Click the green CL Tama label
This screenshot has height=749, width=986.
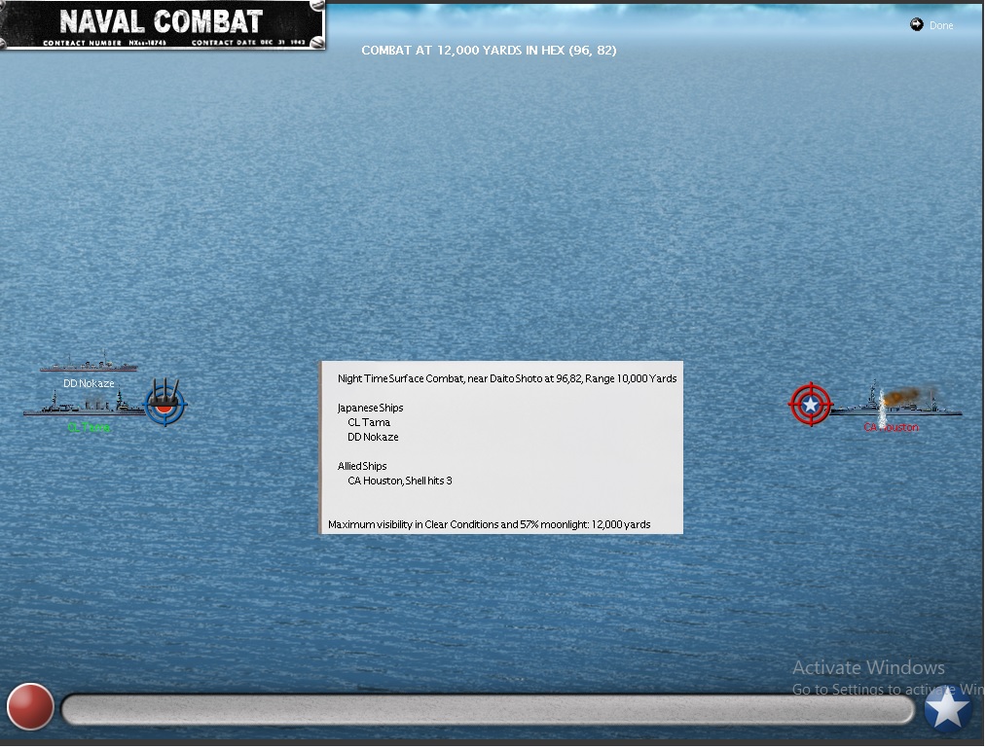pos(89,427)
